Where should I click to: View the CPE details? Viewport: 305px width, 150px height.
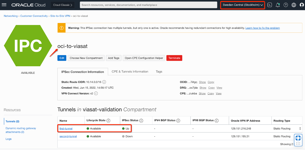[x=219, y=94]
